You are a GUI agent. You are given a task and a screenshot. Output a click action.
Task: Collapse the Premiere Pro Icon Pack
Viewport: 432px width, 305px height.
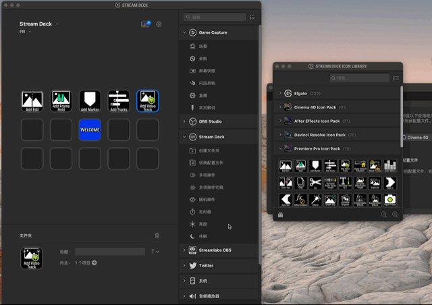coord(280,148)
